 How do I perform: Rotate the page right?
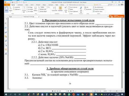[42, 11]
